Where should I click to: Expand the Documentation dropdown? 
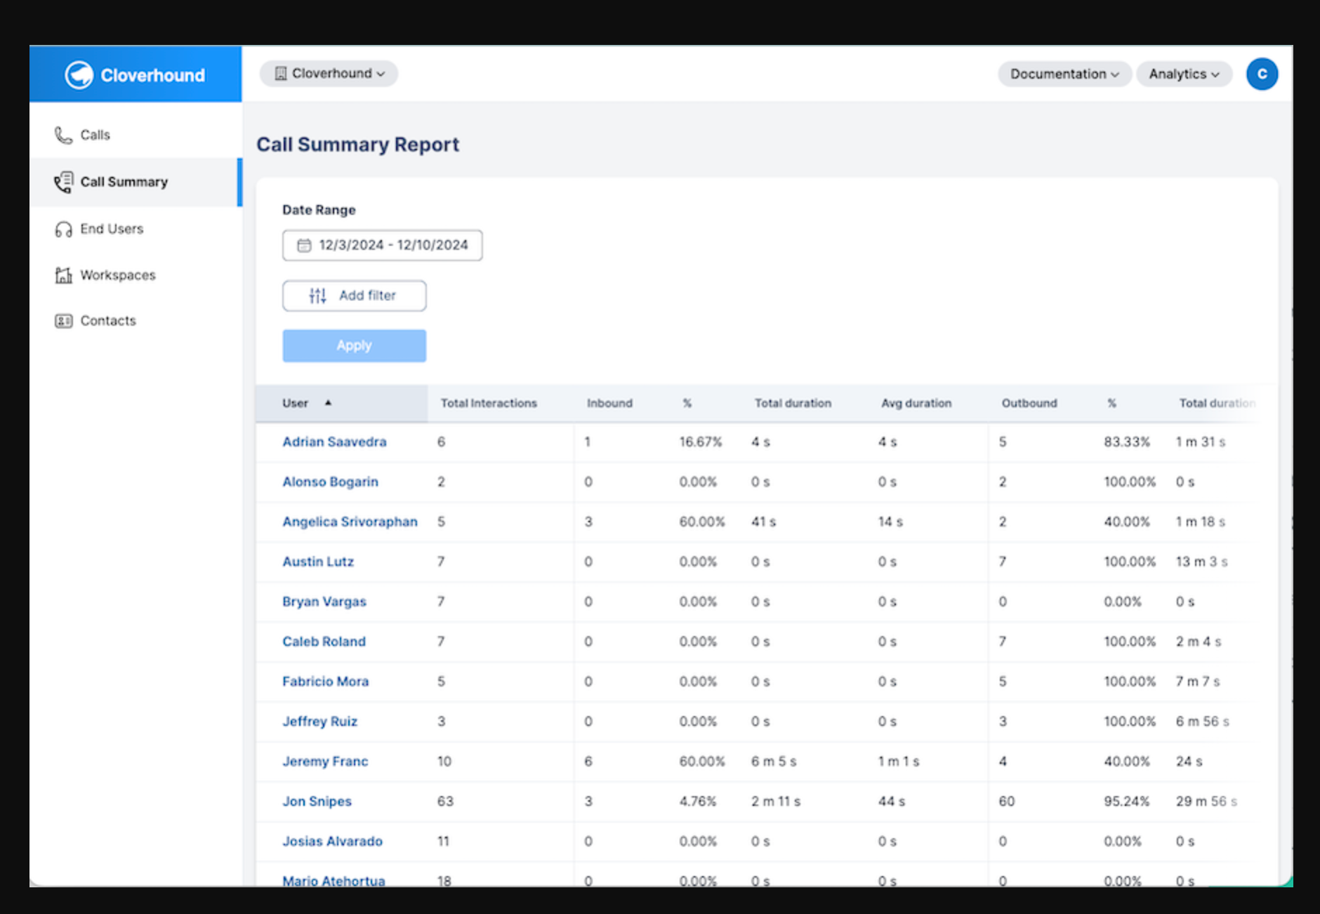(1064, 74)
